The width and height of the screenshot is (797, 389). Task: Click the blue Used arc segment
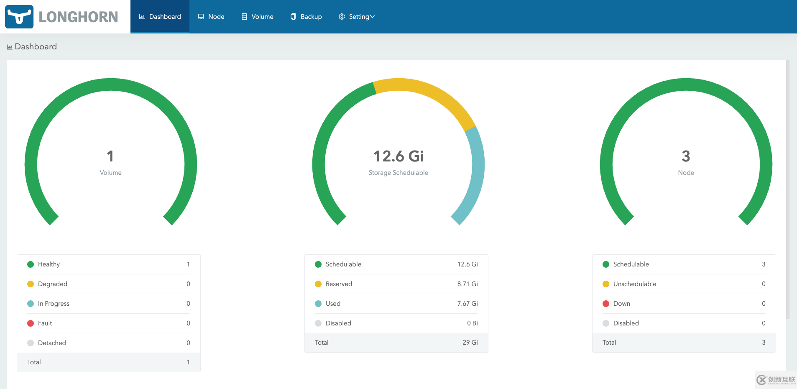tap(475, 176)
